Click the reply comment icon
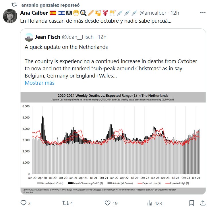Viewport: 209px width, 209px height. click(x=23, y=203)
